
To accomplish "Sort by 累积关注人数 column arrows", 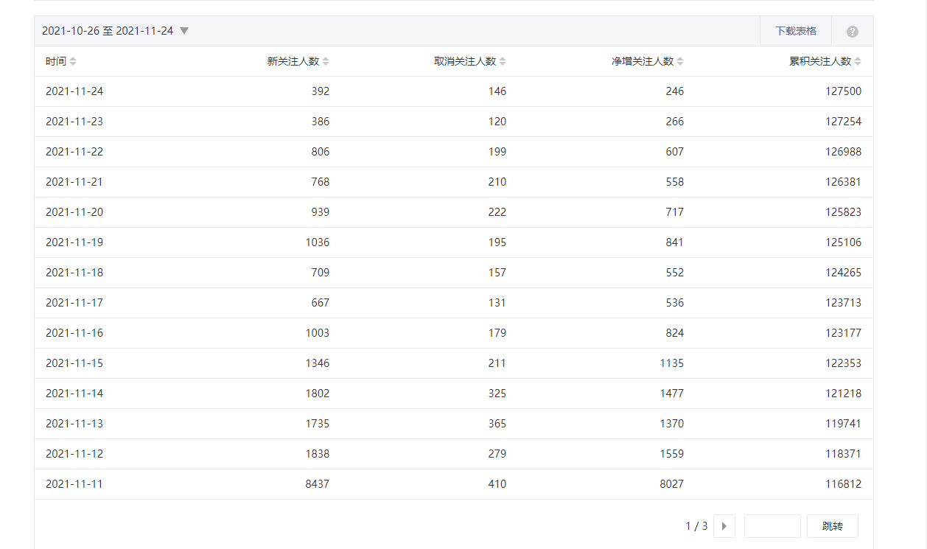I will click(858, 62).
